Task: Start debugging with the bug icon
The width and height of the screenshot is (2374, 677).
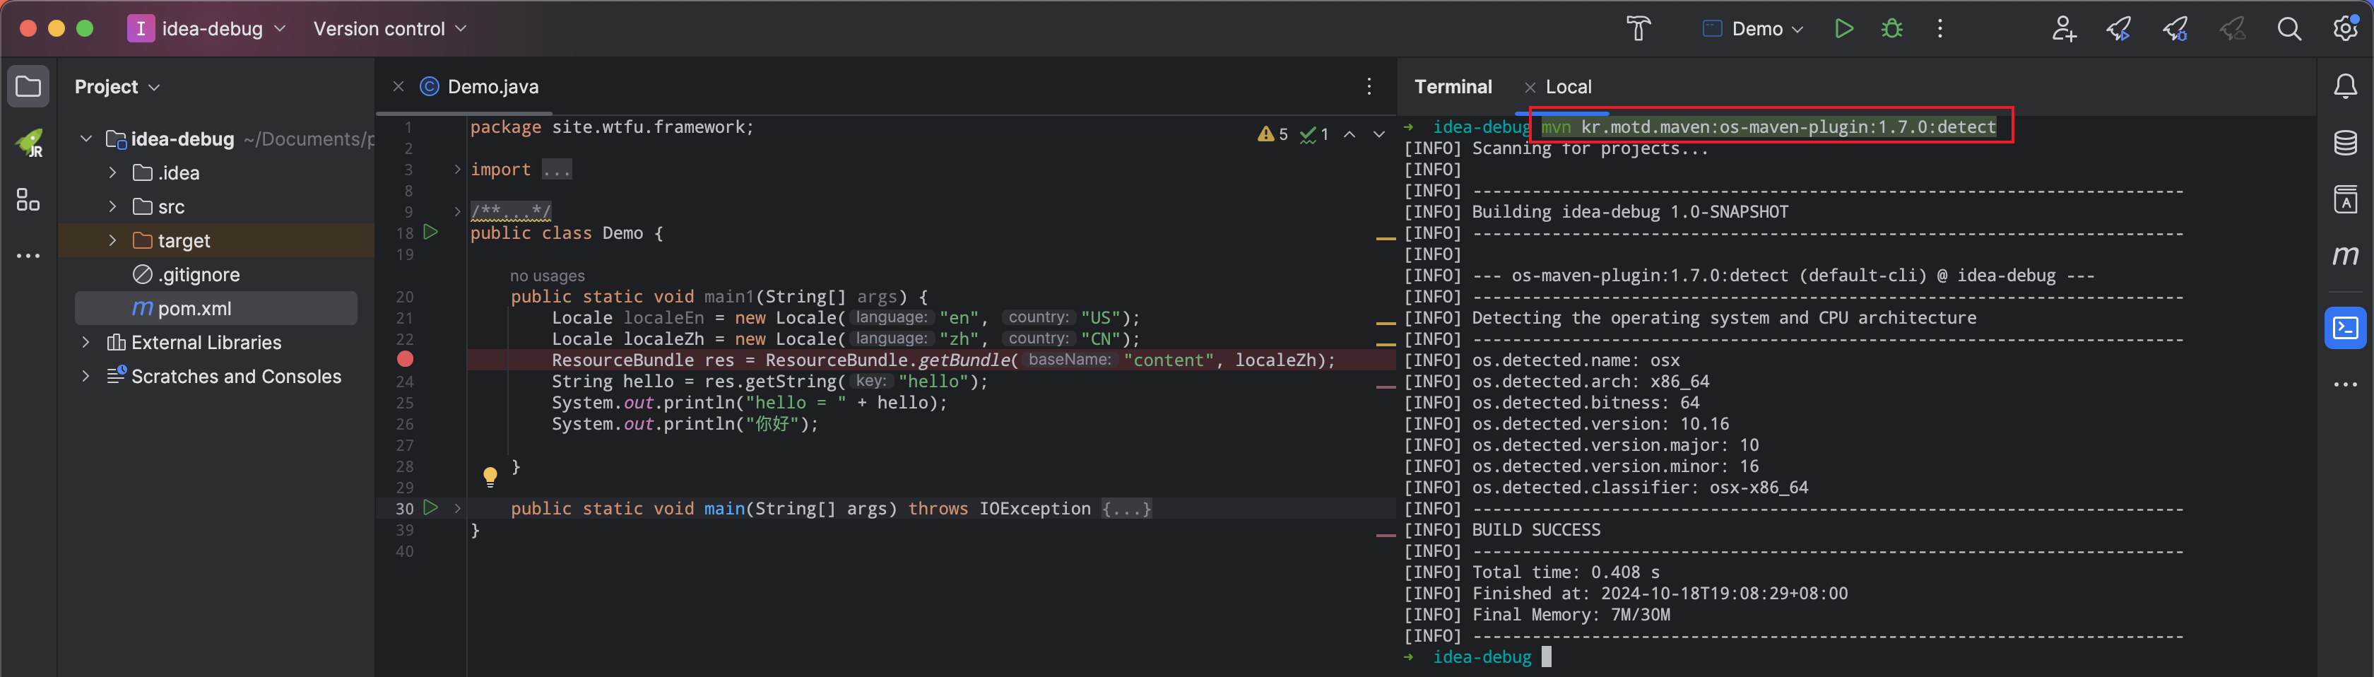Action: click(x=1891, y=28)
